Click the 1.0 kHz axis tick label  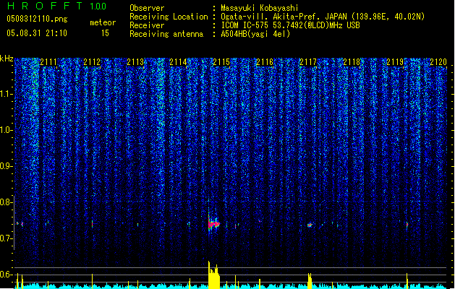(6, 130)
